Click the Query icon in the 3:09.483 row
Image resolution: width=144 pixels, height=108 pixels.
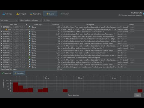pos(30,41)
